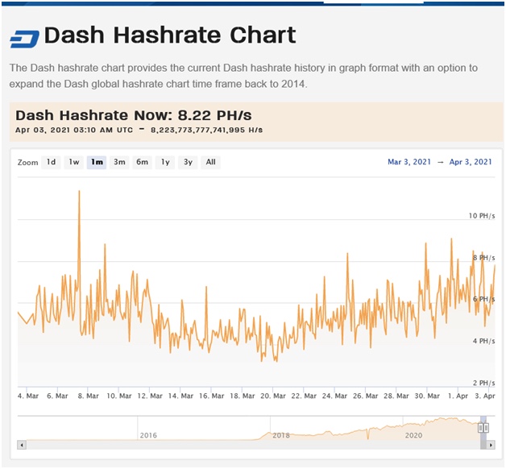Click the Dash logo icon

(24, 39)
